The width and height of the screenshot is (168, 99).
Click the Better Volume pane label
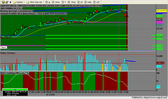(x=8, y=53)
